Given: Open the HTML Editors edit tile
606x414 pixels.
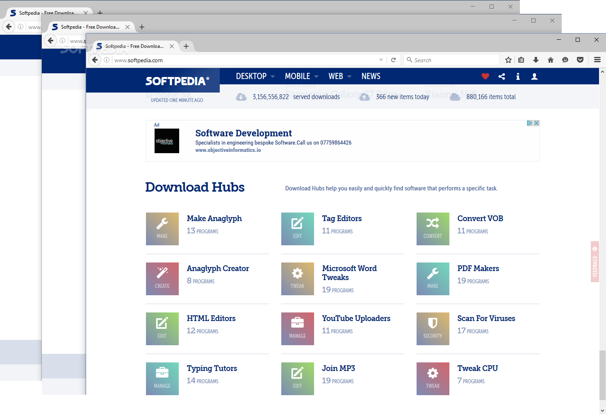Looking at the screenshot, I should click(x=162, y=329).
